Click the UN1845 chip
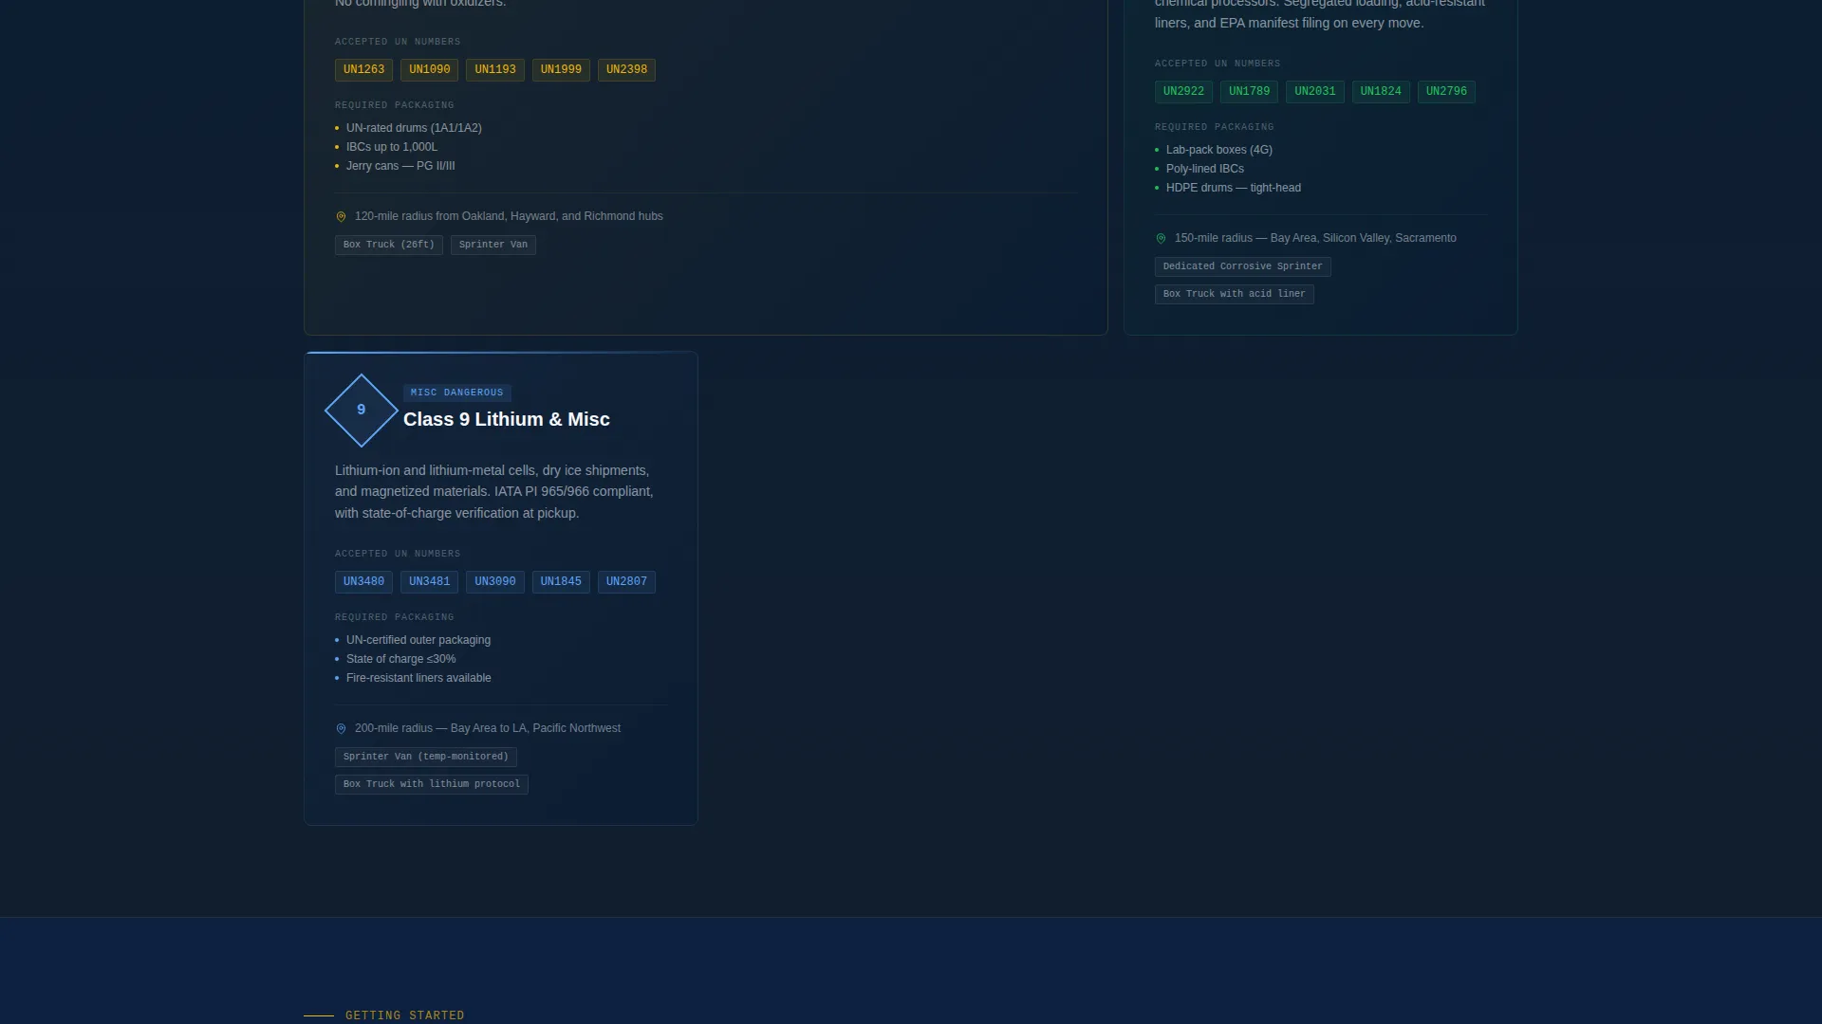This screenshot has width=1822, height=1024. [x=561, y=582]
